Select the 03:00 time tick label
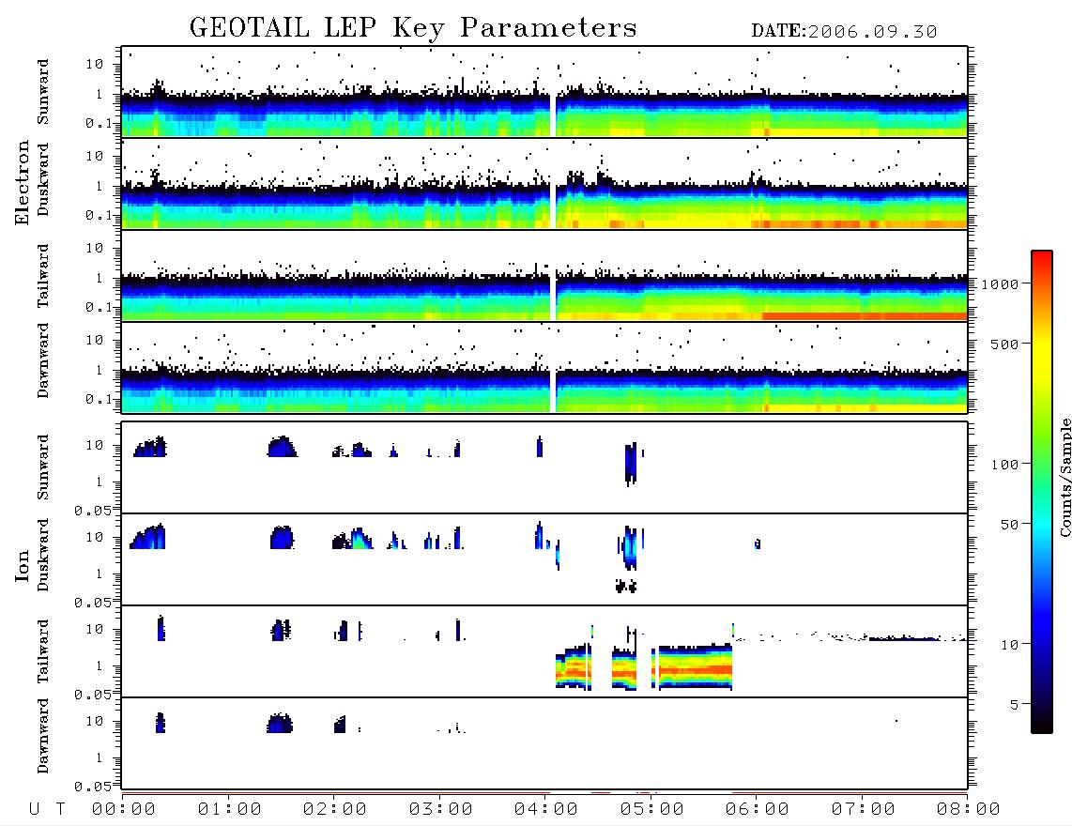 440,810
